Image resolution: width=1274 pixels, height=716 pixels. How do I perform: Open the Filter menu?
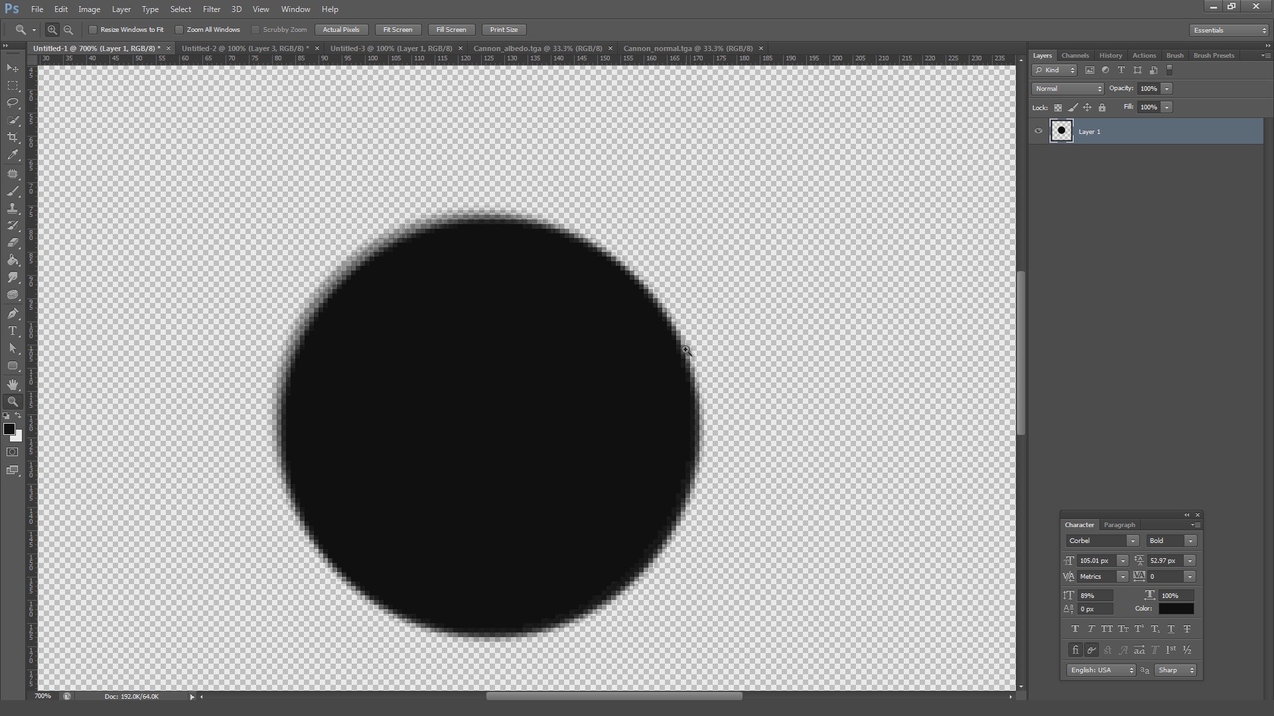212,9
